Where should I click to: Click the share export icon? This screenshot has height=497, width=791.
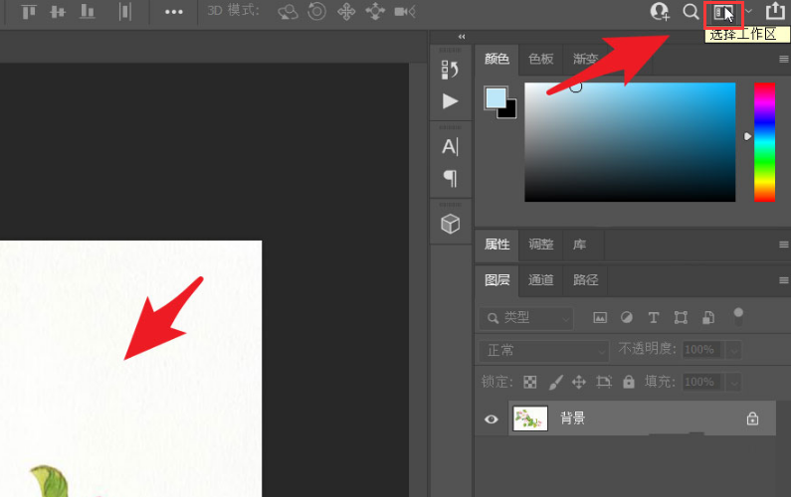click(775, 11)
